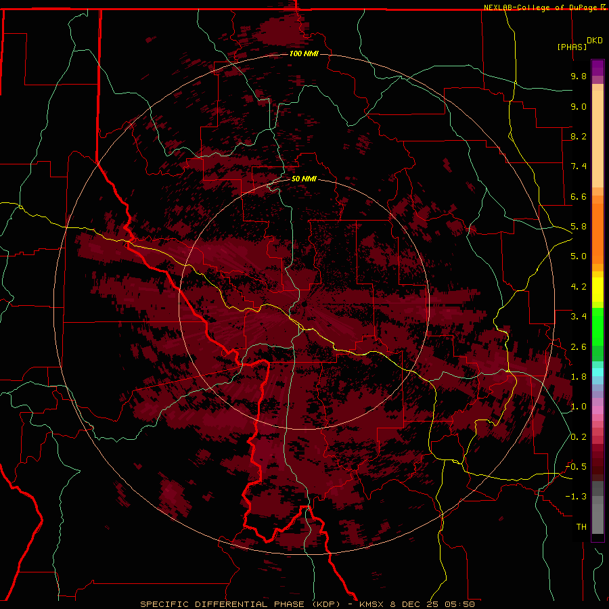Screen dimensions: 609x609
Task: Select the 4.2 scale value
Action: click(x=579, y=287)
